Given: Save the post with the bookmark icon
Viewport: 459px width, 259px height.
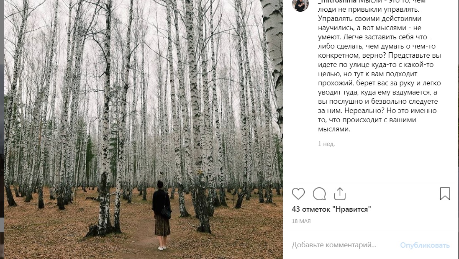Looking at the screenshot, I should pos(445,194).
